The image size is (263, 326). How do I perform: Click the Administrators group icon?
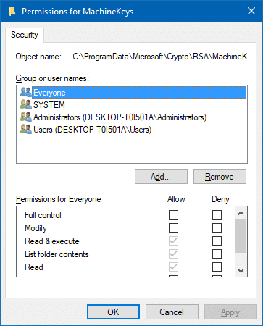pyautogui.click(x=26, y=117)
